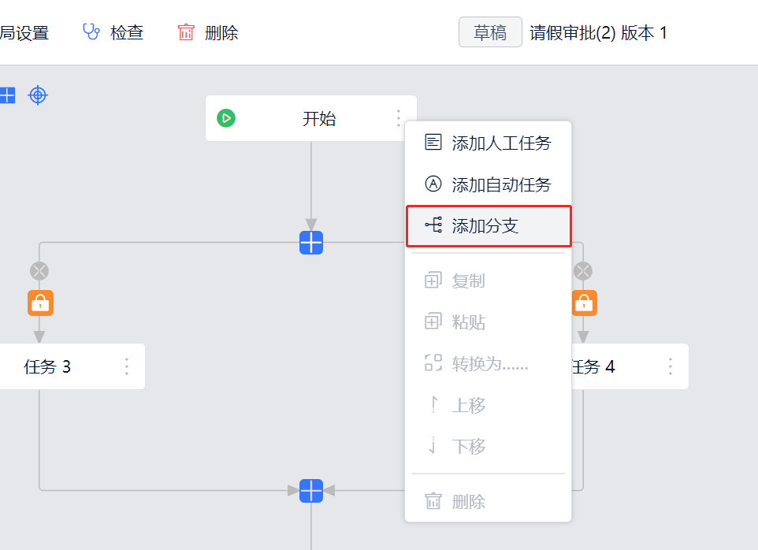The image size is (758, 550).
Task: Click the orange lock above Task 4
Action: [584, 303]
